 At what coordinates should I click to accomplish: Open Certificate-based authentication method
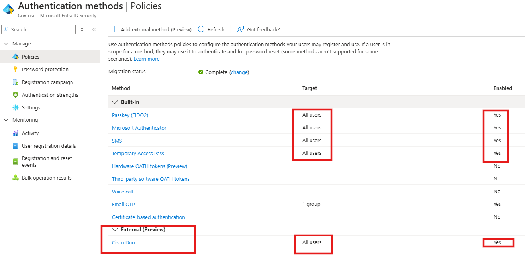[x=149, y=217]
